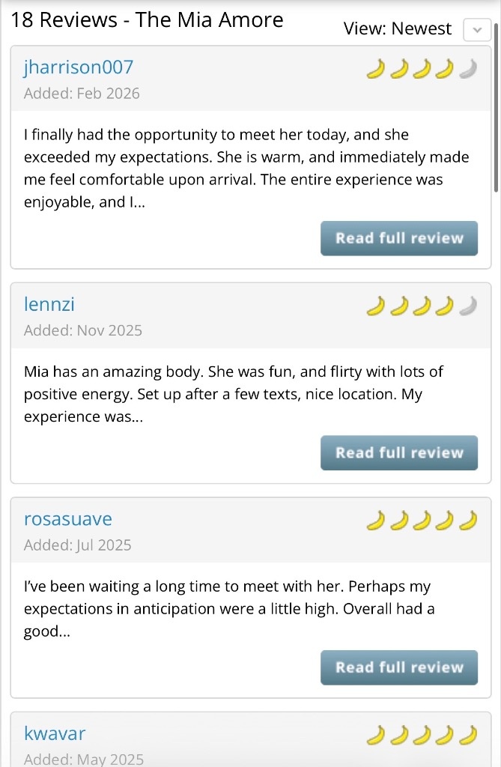
Task: Click the third banana in kwavar's rating
Action: pos(422,736)
